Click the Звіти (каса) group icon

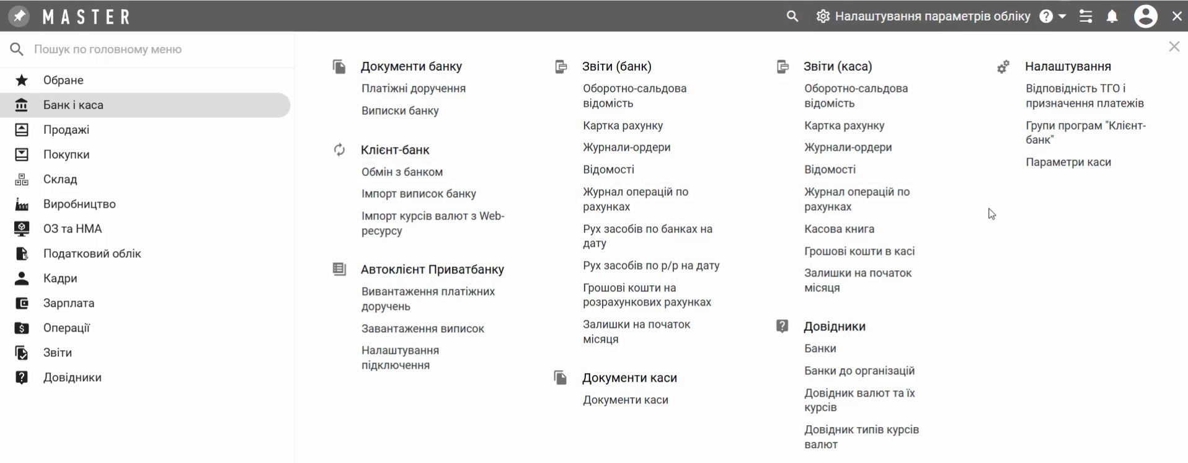(x=782, y=66)
